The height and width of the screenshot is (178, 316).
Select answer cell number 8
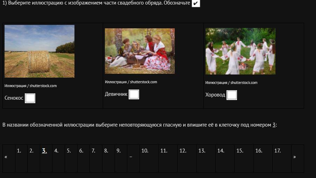click(108, 158)
